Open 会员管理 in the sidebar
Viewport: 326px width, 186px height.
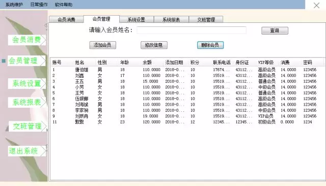[26, 61]
